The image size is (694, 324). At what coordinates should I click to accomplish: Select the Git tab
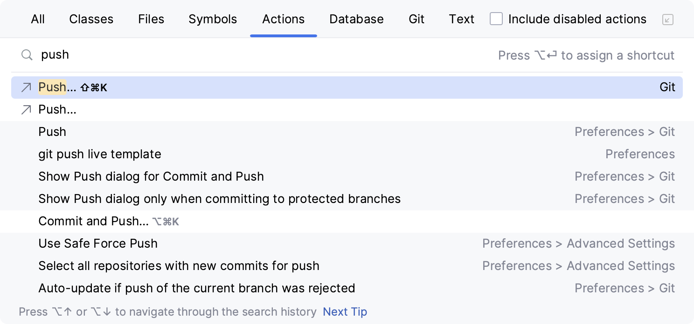point(416,19)
